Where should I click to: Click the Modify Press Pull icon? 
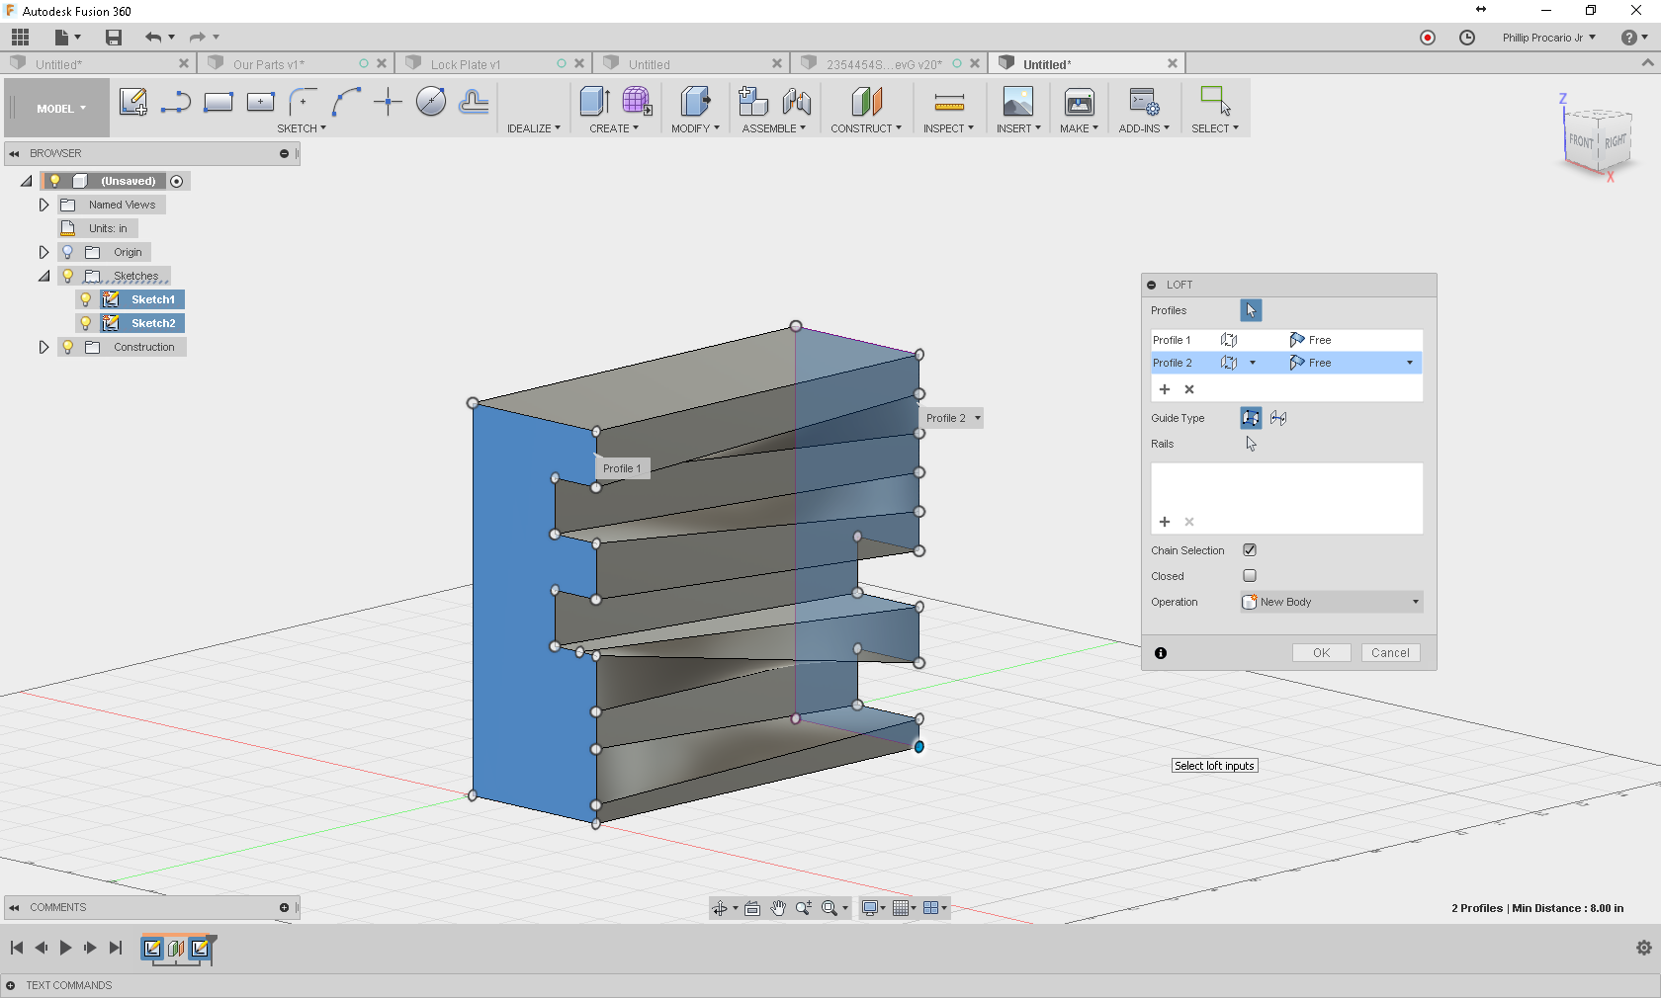[x=695, y=102]
